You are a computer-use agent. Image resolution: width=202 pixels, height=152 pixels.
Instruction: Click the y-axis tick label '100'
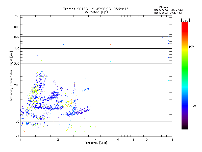click(17, 122)
